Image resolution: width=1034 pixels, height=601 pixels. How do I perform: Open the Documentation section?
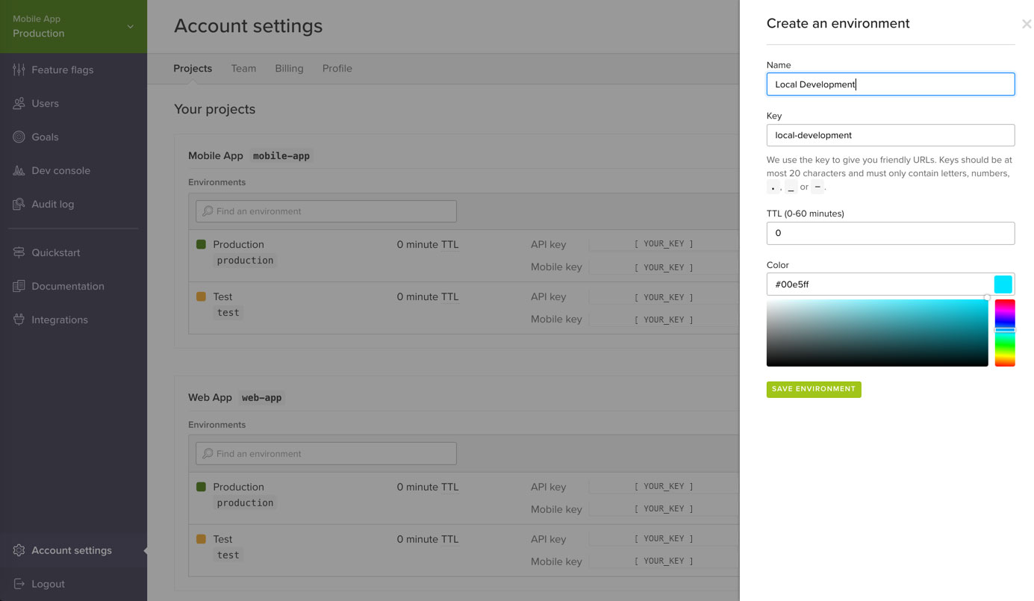[67, 286]
